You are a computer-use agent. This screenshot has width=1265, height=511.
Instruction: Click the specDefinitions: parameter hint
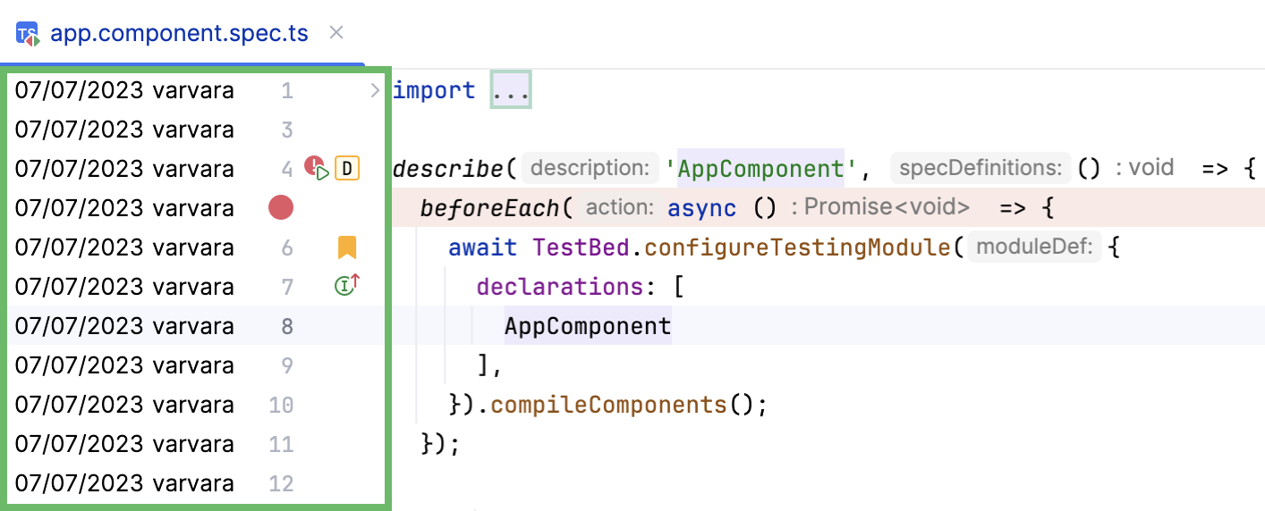click(x=981, y=168)
